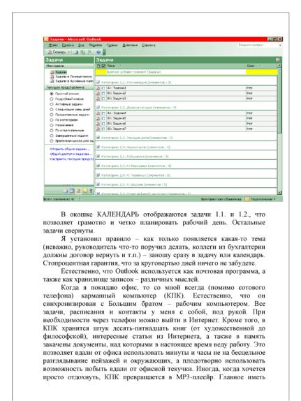
Task: Select the A1: Задача1 row text
Action: [x=117, y=88]
